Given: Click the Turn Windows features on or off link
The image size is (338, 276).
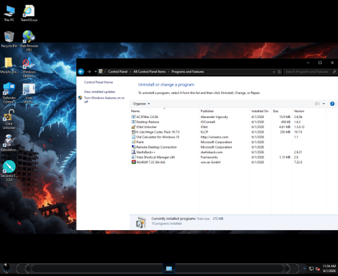Looking at the screenshot, I should pos(104,100).
